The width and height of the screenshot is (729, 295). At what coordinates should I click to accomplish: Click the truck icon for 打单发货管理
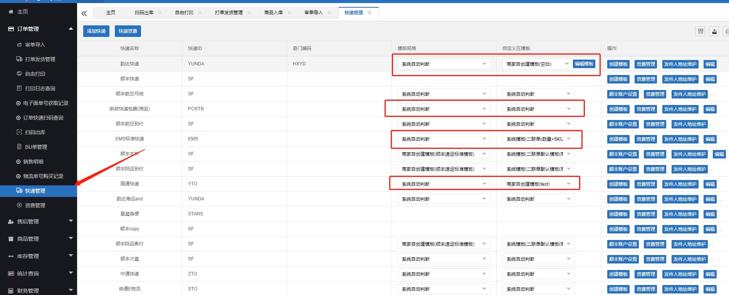(19, 59)
